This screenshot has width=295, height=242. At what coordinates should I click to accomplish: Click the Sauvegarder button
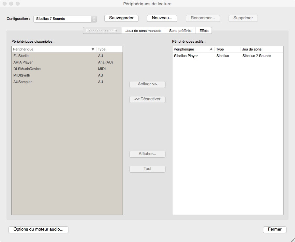121,18
